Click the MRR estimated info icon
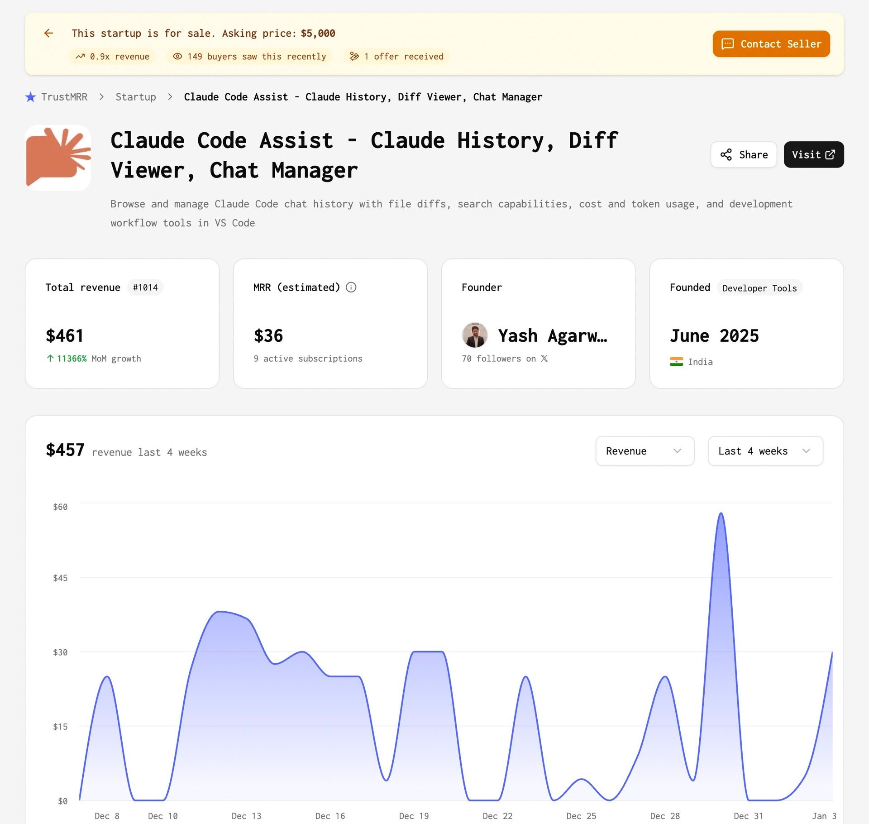Image resolution: width=869 pixels, height=824 pixels. (x=351, y=287)
